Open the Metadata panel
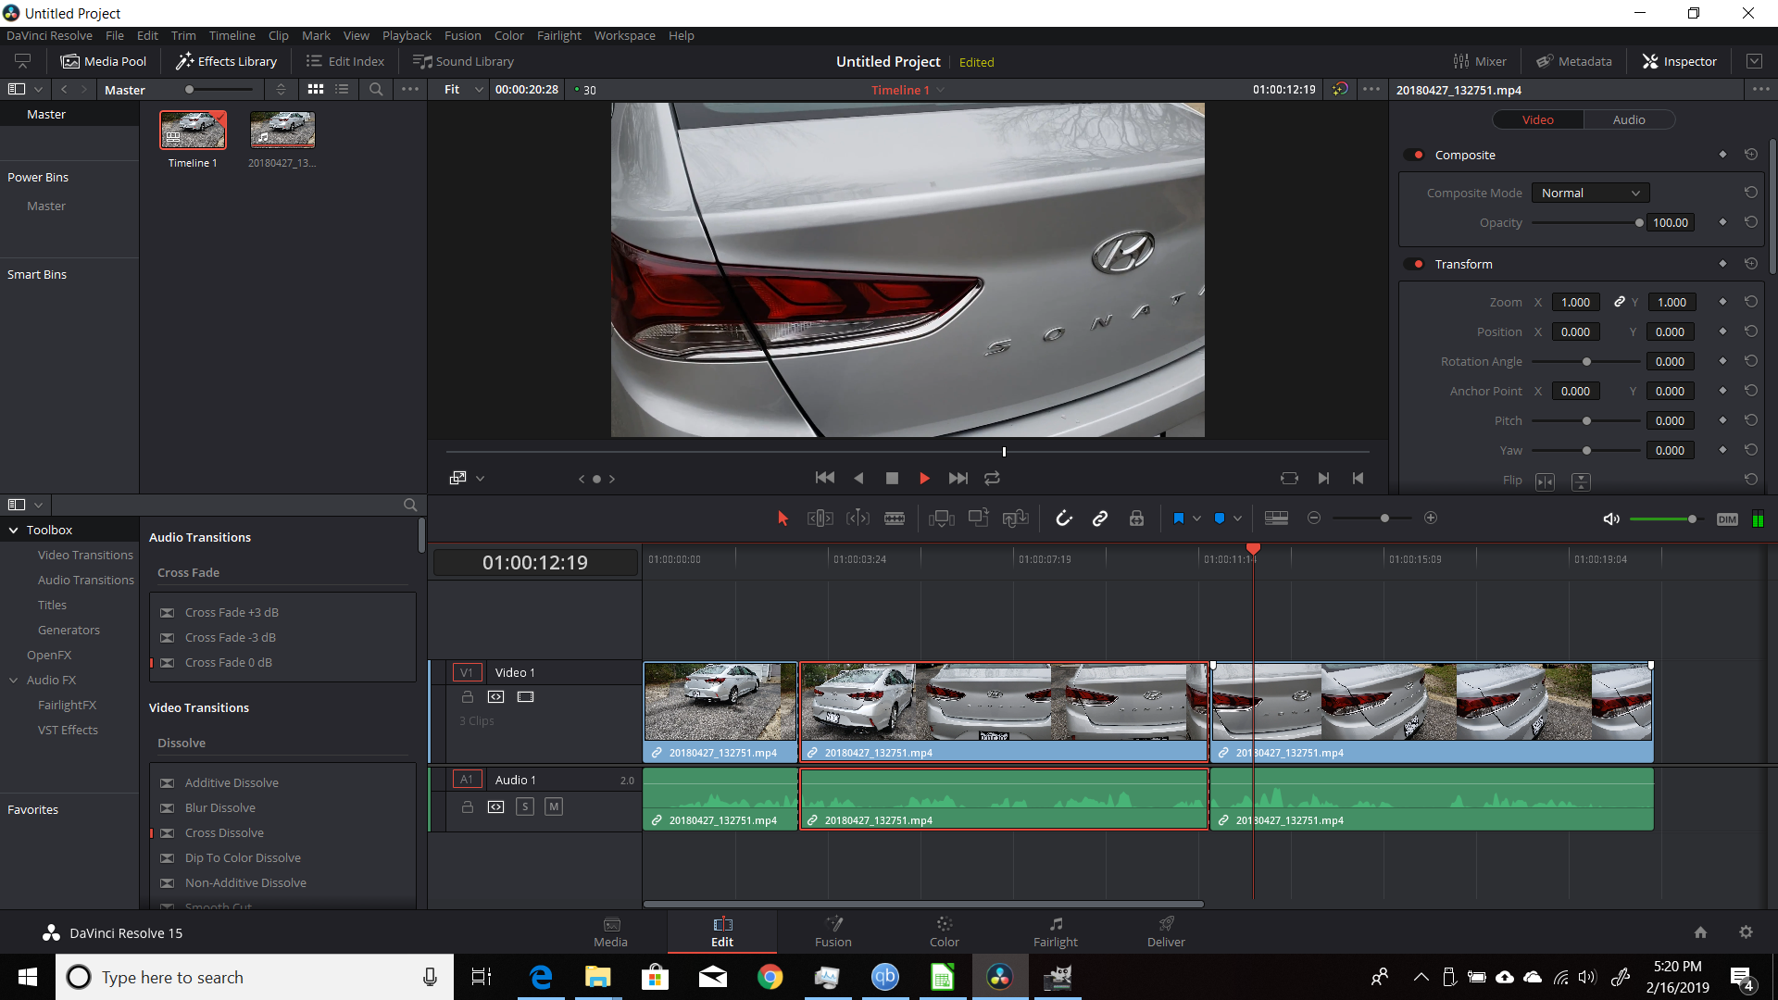The width and height of the screenshot is (1778, 1000). click(1574, 61)
